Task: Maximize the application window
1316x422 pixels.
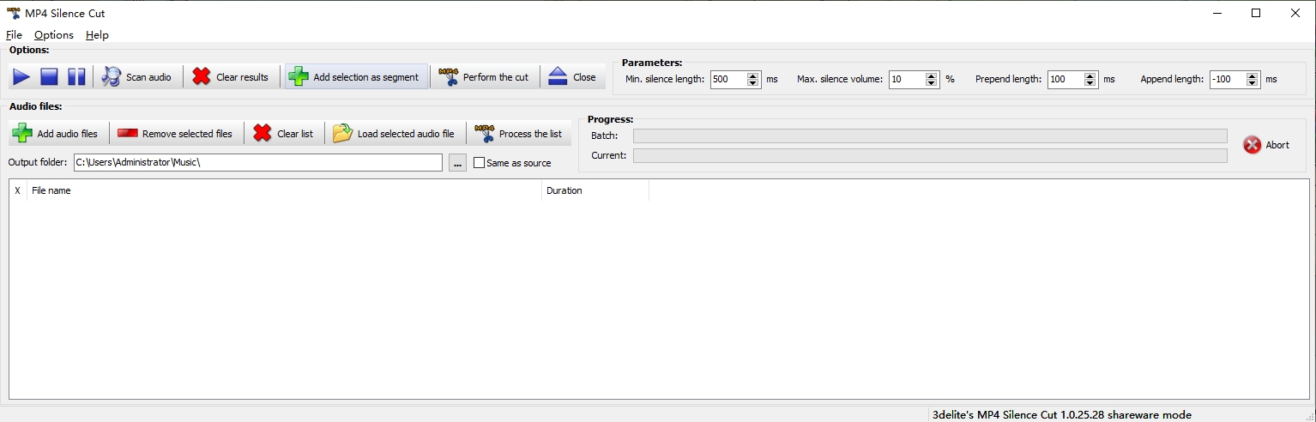Action: (x=1256, y=13)
